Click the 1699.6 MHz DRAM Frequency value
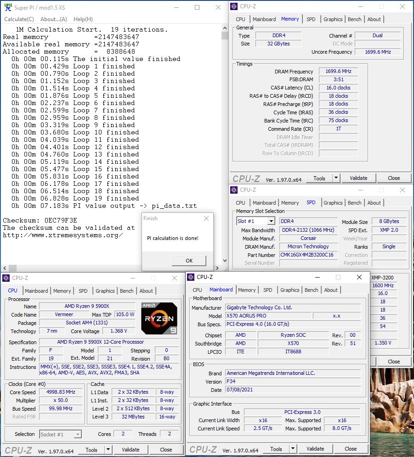Image resolution: width=414 pixels, height=457 pixels. [x=338, y=72]
